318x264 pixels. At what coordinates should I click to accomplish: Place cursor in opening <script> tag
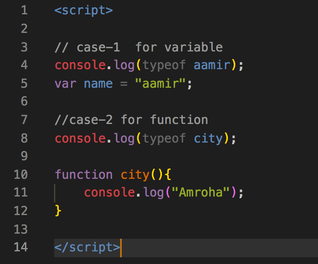pos(84,11)
